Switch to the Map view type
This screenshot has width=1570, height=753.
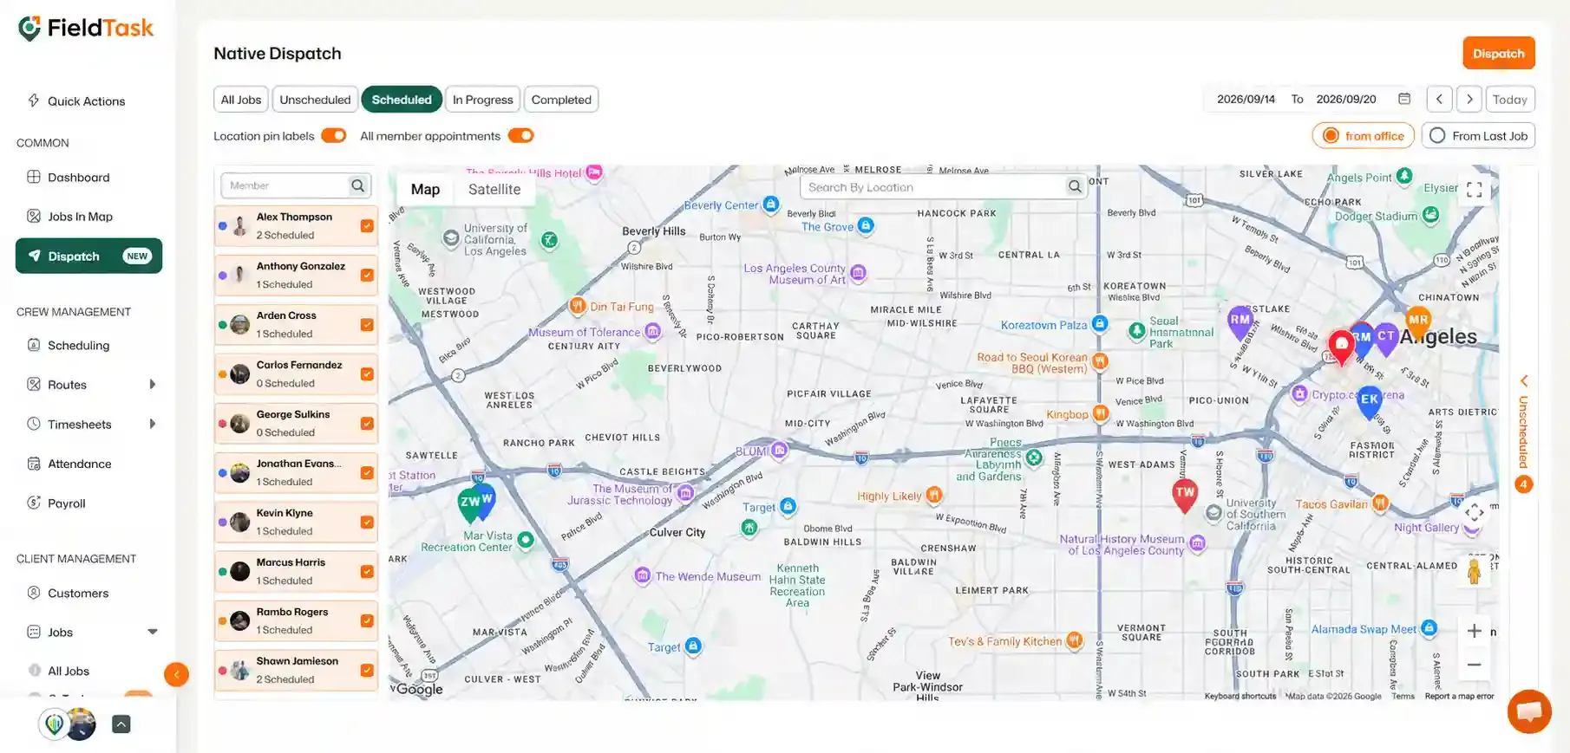click(425, 189)
